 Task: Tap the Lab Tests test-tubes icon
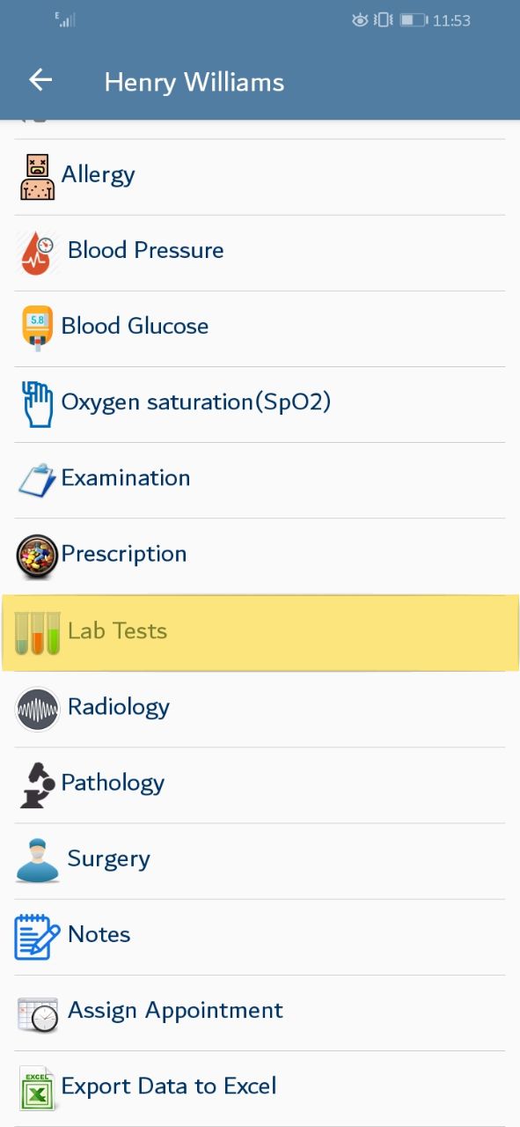(37, 632)
